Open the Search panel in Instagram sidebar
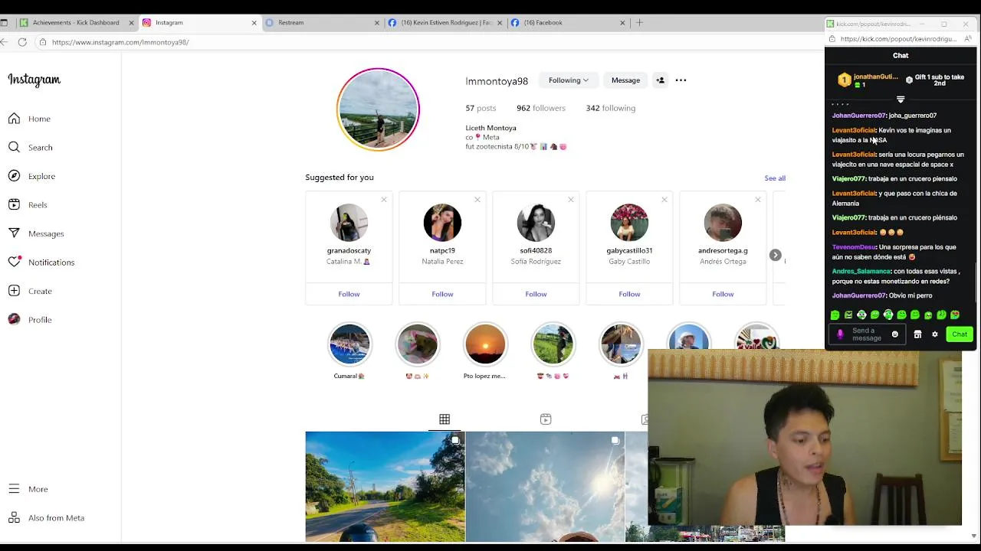The image size is (981, 551). coord(31,148)
